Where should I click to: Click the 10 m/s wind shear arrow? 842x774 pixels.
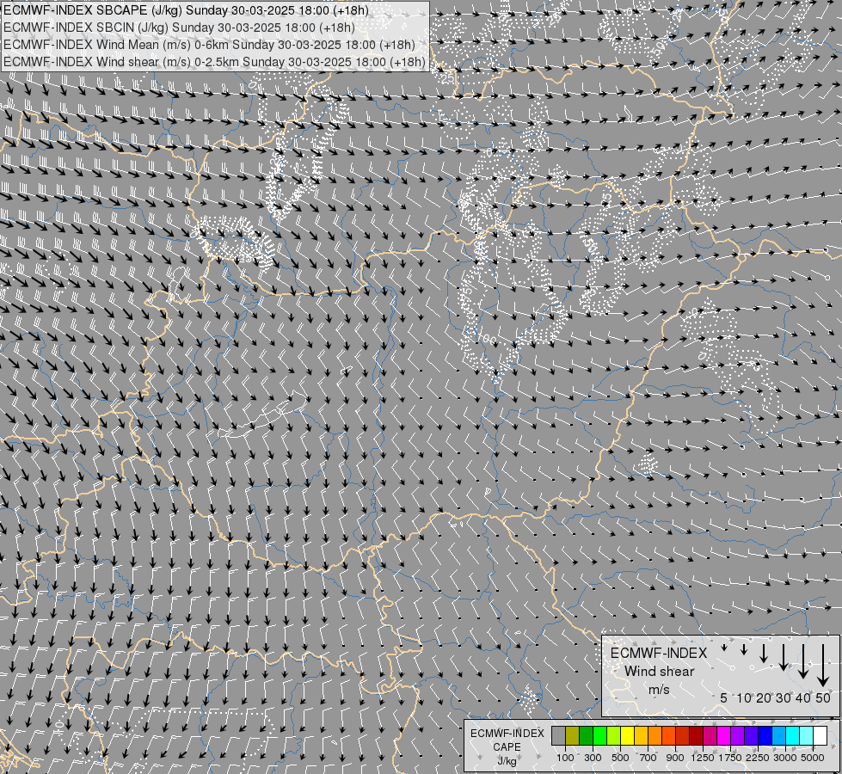coord(744,649)
